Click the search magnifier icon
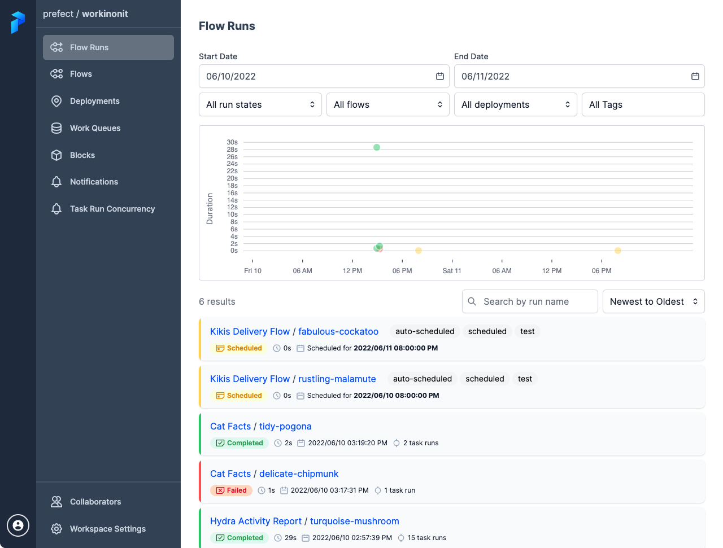Image resolution: width=723 pixels, height=548 pixels. pyautogui.click(x=472, y=301)
